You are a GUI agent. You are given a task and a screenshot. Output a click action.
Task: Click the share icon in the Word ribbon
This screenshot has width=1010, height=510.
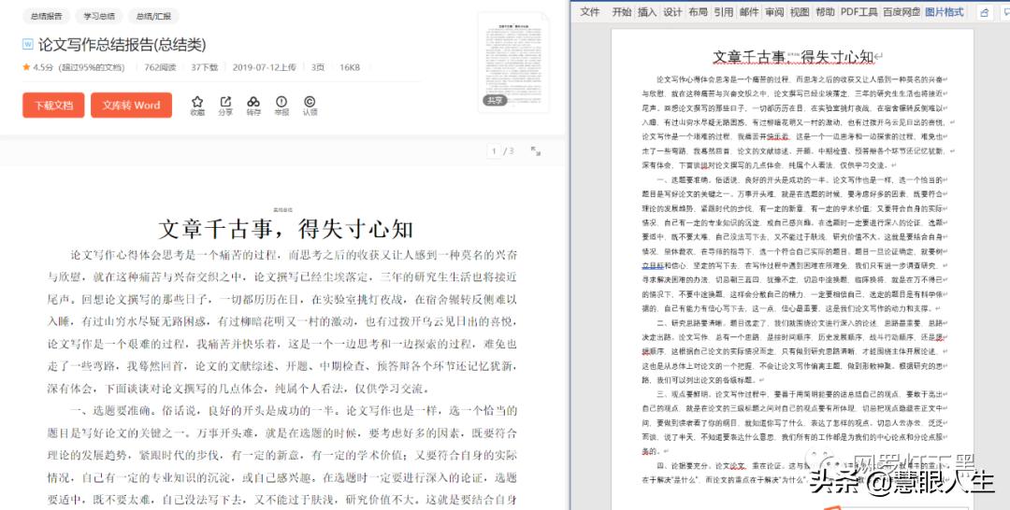[x=984, y=12]
